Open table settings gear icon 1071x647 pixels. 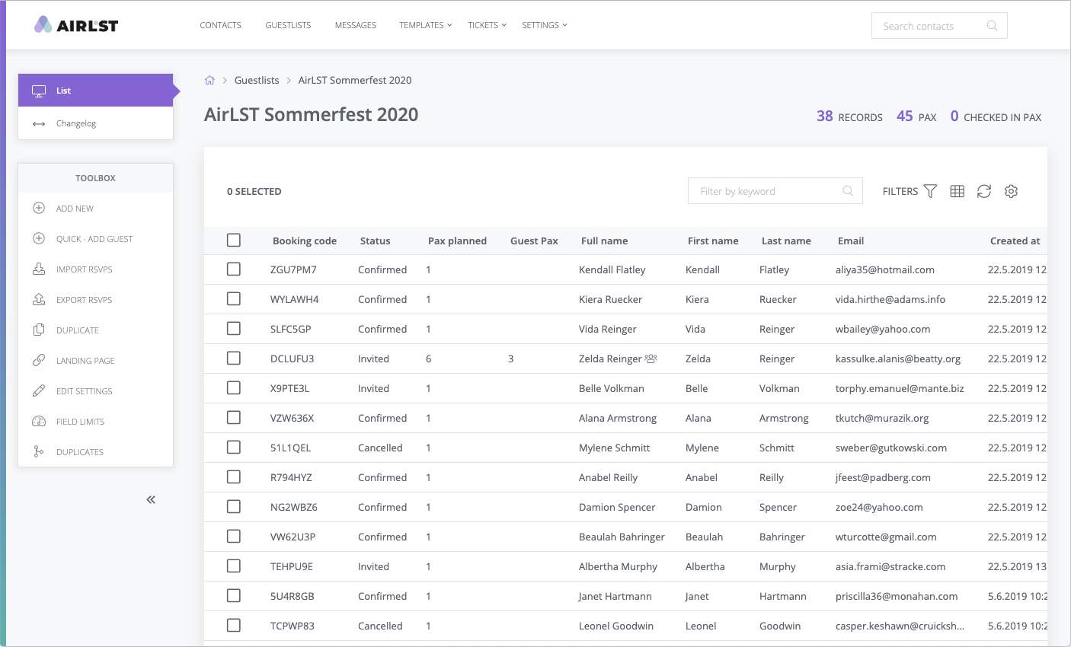tap(1011, 191)
